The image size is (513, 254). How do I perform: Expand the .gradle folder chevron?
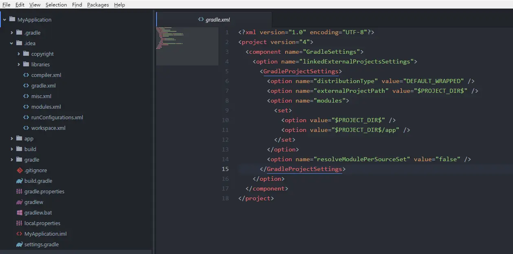pyautogui.click(x=12, y=33)
